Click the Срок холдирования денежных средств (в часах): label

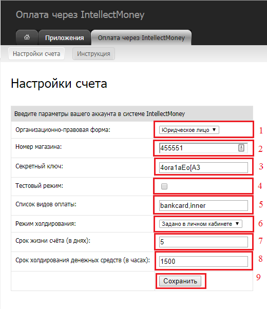tap(83, 260)
